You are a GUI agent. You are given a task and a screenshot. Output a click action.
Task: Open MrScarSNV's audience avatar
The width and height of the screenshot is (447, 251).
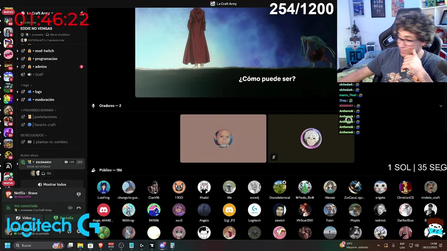305,210
